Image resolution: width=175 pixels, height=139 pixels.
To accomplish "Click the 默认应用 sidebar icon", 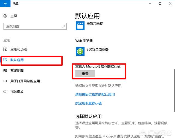I will click(5, 60).
